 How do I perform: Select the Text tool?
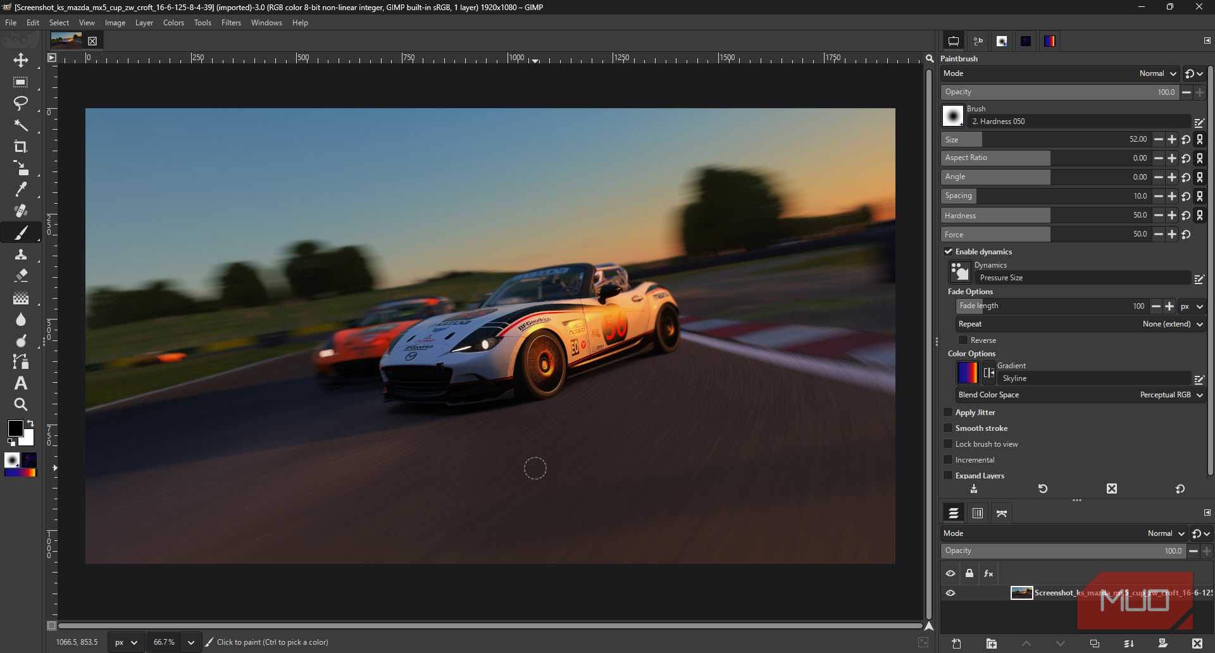point(21,383)
